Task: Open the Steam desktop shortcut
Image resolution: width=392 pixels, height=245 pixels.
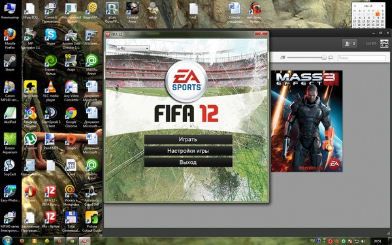Action: [10, 63]
